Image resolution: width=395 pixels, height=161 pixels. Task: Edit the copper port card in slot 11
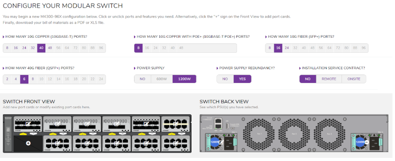coord(146,143)
